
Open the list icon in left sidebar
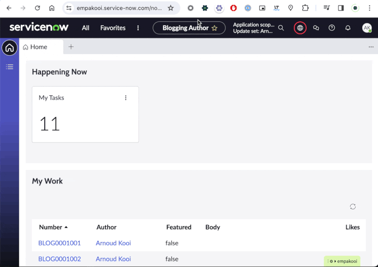tap(9, 67)
